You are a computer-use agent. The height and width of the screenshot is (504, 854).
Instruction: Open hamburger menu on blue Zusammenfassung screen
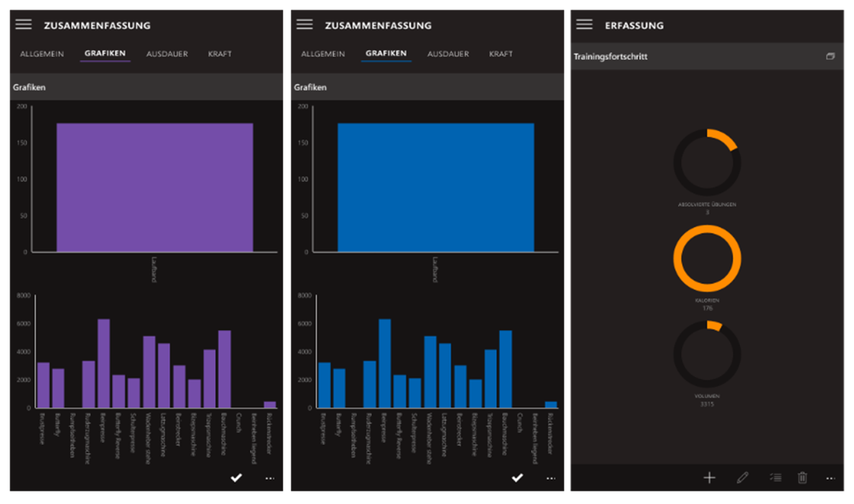tap(305, 24)
